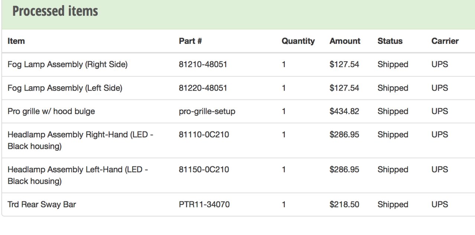
Task: Open the Pro grille w/ hood bulge item
Action: (51, 111)
